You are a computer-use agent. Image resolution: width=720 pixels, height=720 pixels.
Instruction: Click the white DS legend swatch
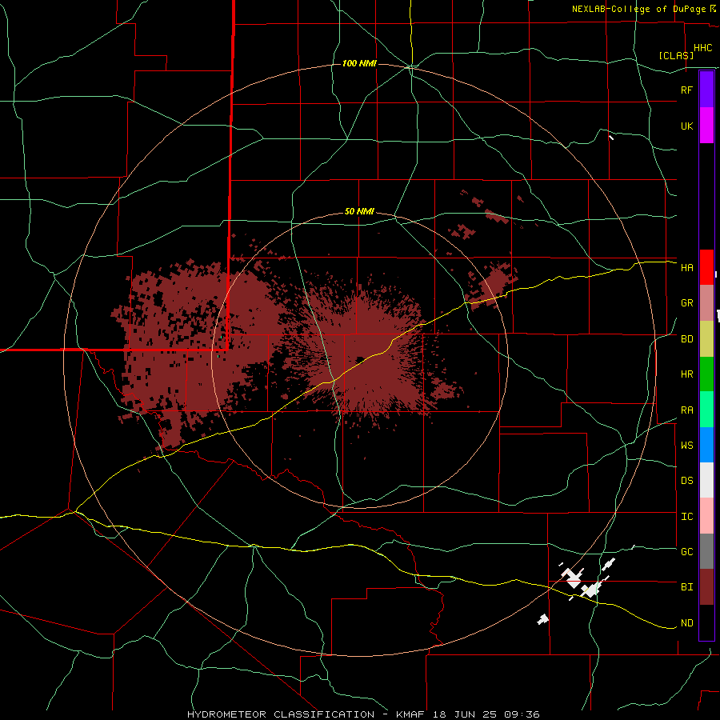[x=706, y=480]
